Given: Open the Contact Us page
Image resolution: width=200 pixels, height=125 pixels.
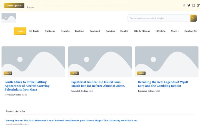Looking at the screenshot, I should click(x=191, y=31).
